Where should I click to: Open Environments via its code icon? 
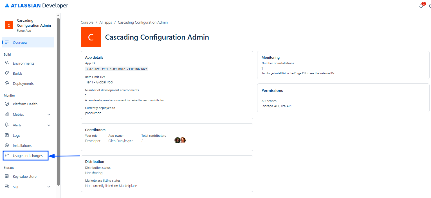[x=7, y=63]
